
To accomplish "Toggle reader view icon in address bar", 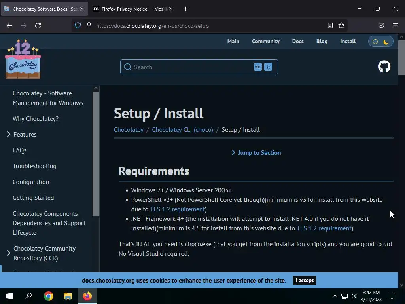I will (330, 25).
